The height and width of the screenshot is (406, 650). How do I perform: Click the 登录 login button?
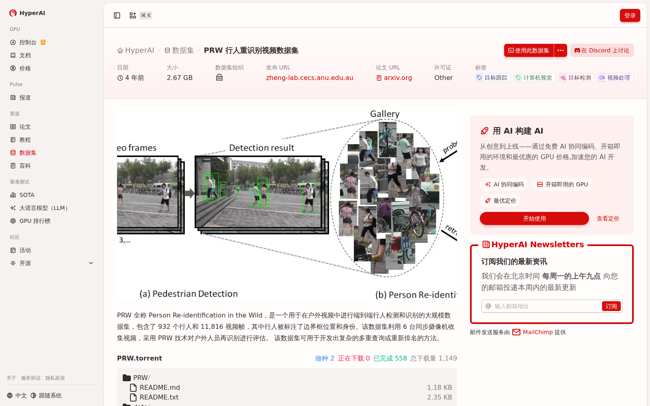630,15
